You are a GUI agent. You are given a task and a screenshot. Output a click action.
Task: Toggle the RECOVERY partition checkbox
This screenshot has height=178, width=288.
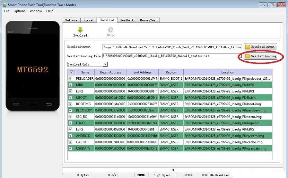point(71,110)
